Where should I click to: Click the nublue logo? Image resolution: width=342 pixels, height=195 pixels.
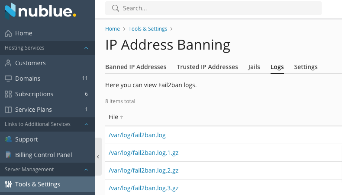click(41, 11)
